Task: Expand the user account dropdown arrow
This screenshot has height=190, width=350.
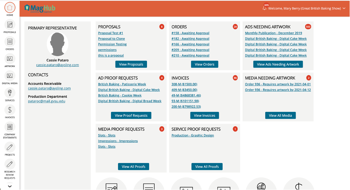Action: [x=344, y=8]
